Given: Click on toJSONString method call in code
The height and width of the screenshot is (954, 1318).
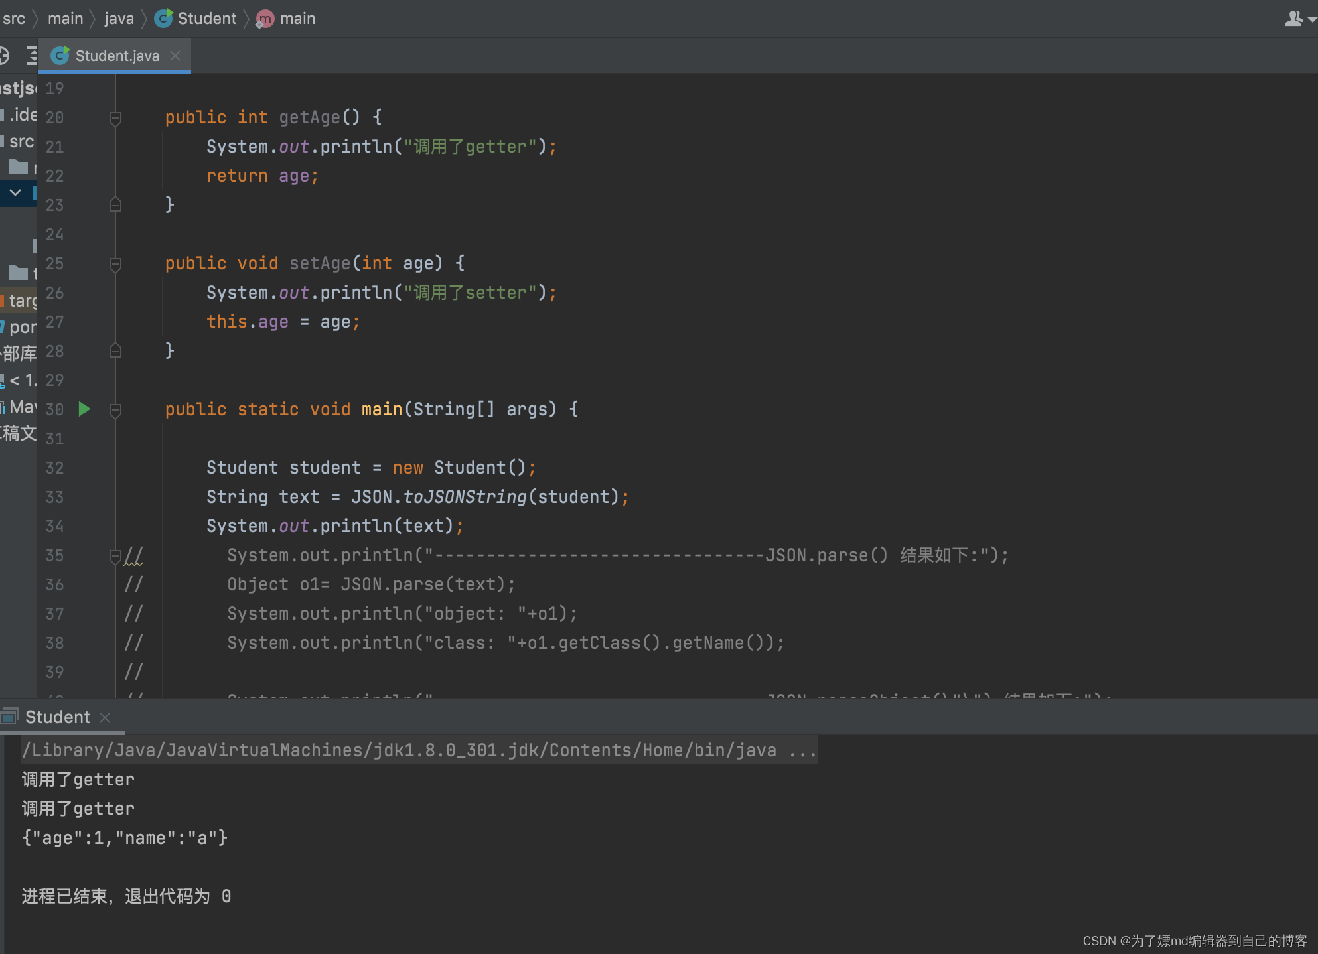Looking at the screenshot, I should (x=465, y=497).
